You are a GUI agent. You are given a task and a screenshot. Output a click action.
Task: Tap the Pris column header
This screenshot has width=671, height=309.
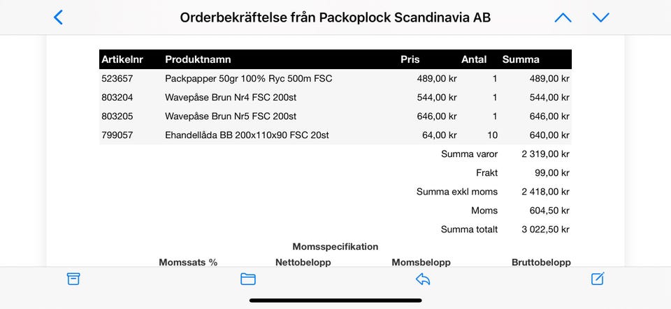pyautogui.click(x=410, y=59)
